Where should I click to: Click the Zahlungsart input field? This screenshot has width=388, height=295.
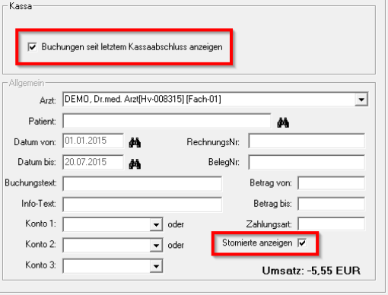[332, 224]
